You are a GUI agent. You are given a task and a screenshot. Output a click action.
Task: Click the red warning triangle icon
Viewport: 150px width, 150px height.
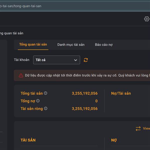[x=21, y=75]
